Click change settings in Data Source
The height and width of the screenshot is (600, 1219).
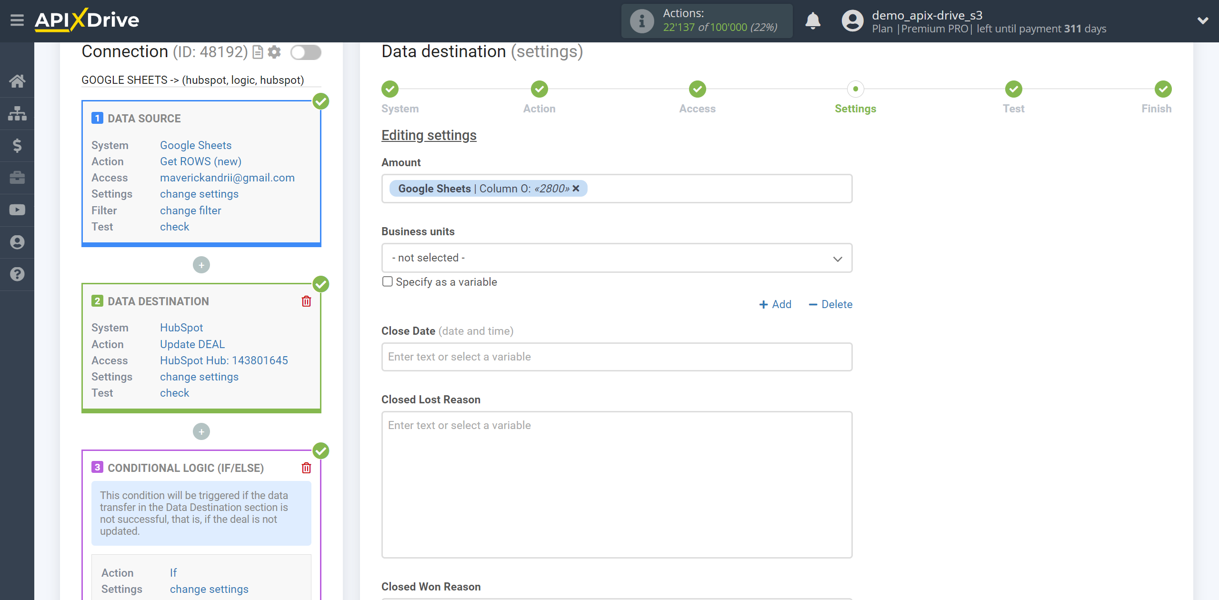click(x=199, y=194)
